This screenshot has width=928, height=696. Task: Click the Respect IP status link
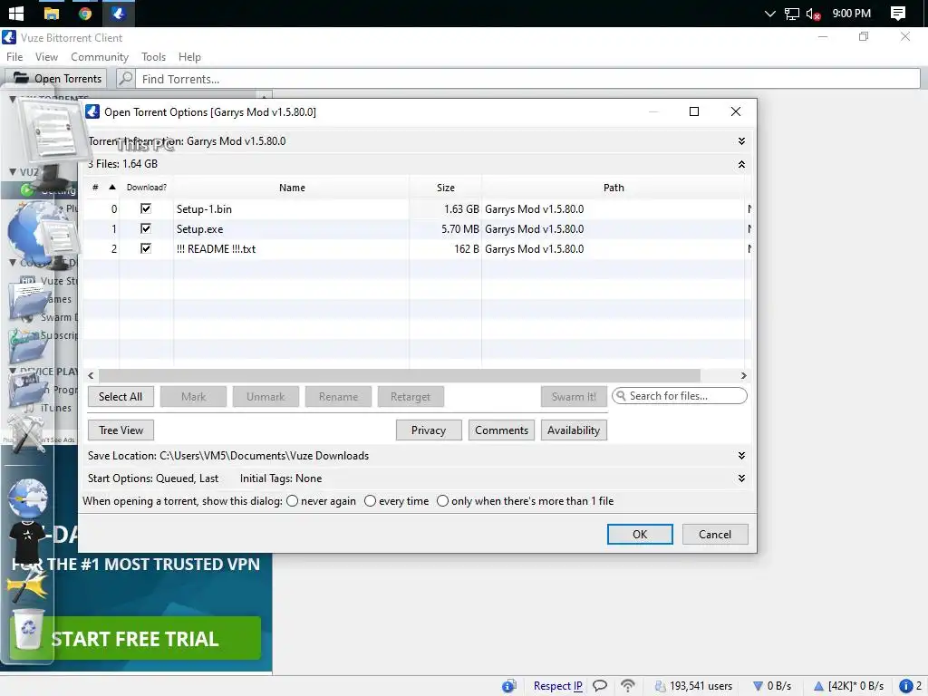[557, 685]
